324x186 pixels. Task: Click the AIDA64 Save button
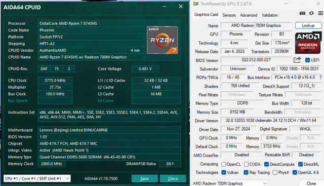[144, 178]
